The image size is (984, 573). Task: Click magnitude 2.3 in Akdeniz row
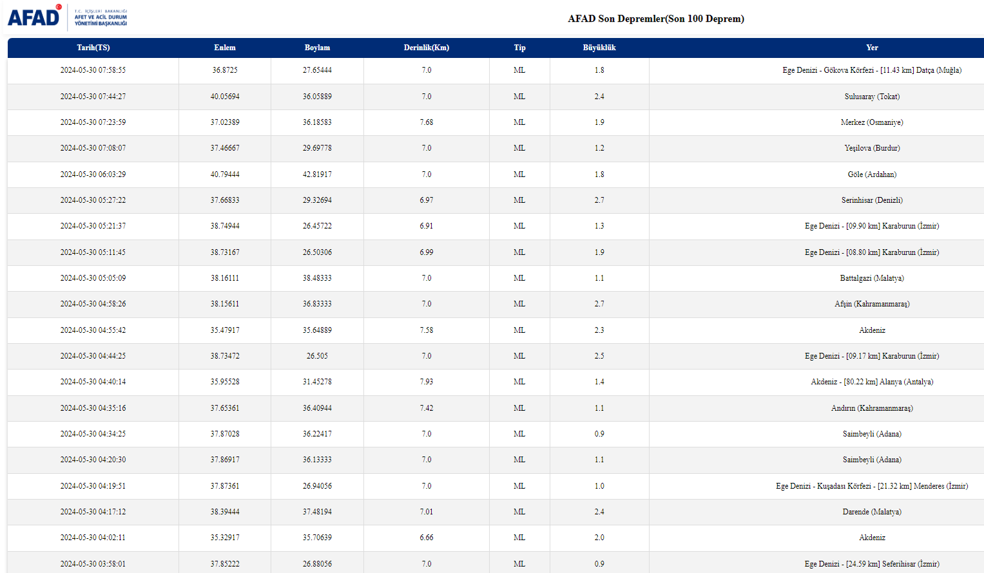click(599, 330)
